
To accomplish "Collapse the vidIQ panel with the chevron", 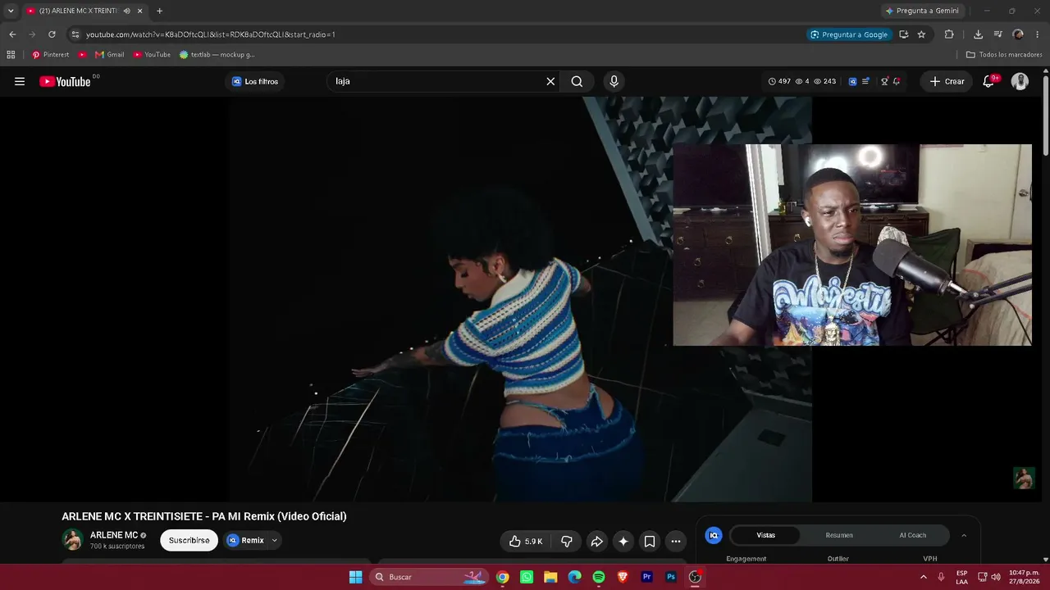I will pos(964,535).
